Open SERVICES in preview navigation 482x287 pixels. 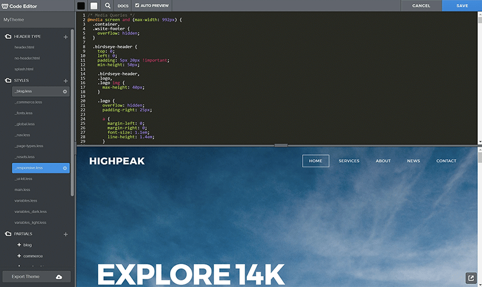point(349,161)
